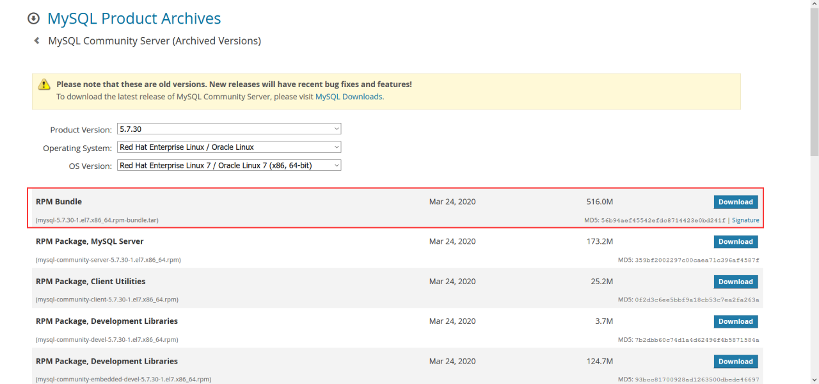Open the Product Version dropdown showing 5.7.30
Screen dimensions: 819x384
pyautogui.click(x=229, y=129)
